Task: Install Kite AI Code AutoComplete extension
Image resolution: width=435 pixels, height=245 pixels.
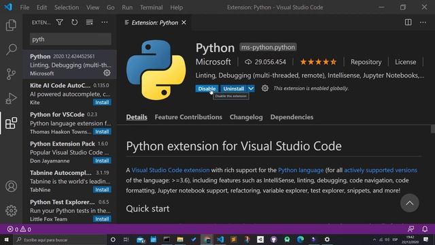Action: coord(102,102)
